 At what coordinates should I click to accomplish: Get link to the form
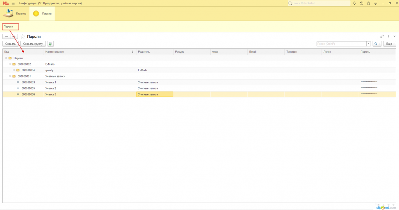pyautogui.click(x=382, y=36)
